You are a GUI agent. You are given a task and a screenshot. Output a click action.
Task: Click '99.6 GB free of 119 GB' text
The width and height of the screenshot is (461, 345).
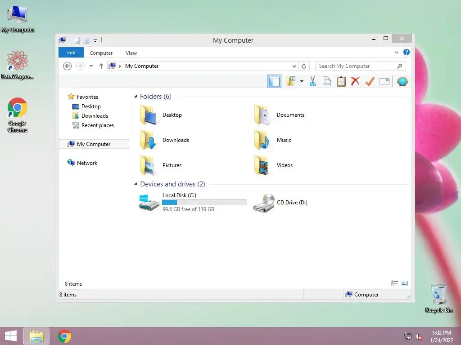pos(189,209)
